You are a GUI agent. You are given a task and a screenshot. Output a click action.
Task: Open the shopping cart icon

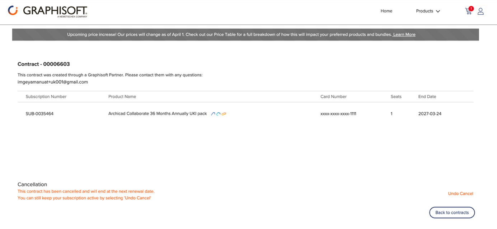point(468,11)
